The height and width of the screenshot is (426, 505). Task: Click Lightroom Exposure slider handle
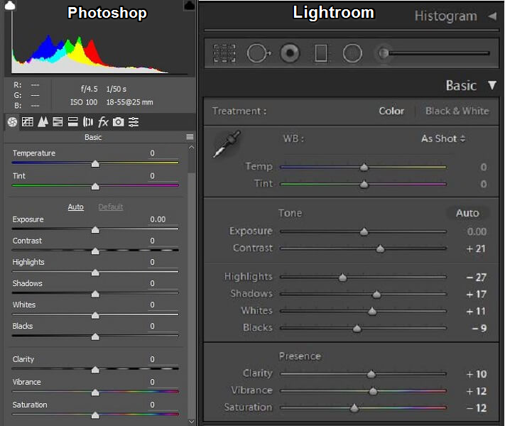tap(364, 231)
